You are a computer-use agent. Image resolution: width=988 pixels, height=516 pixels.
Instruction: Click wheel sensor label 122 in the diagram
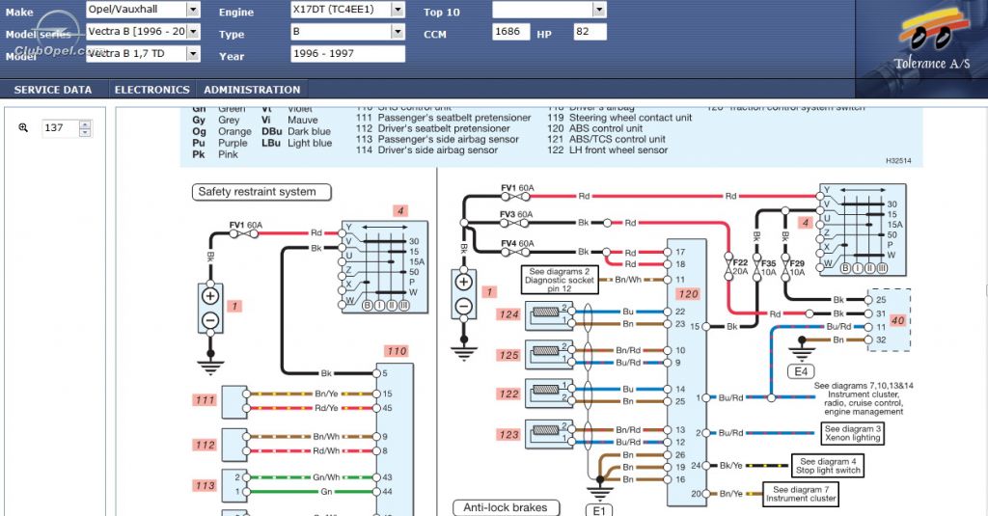coord(508,394)
